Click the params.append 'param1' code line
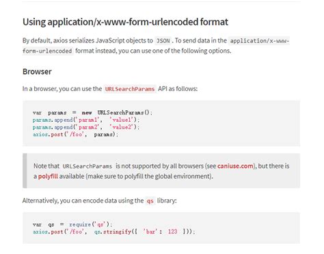 pyautogui.click(x=85, y=120)
